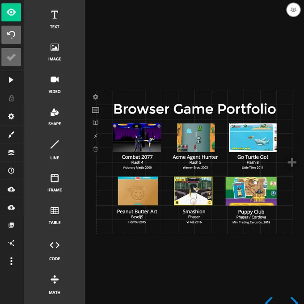Select the Puppy Club screenshot
304x304 pixels.
[x=251, y=191]
